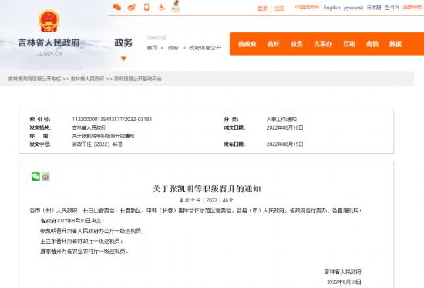This screenshot has width=424, height=288.
Task: Share article via Weibo icon
Action: point(45,176)
